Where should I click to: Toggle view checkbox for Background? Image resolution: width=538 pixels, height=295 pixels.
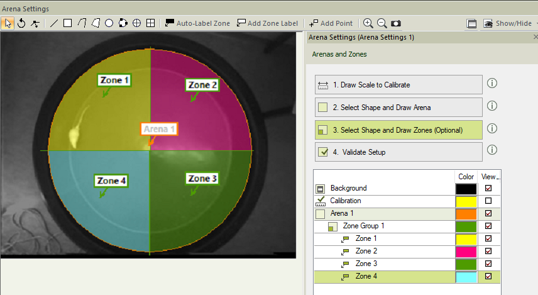tap(488, 188)
